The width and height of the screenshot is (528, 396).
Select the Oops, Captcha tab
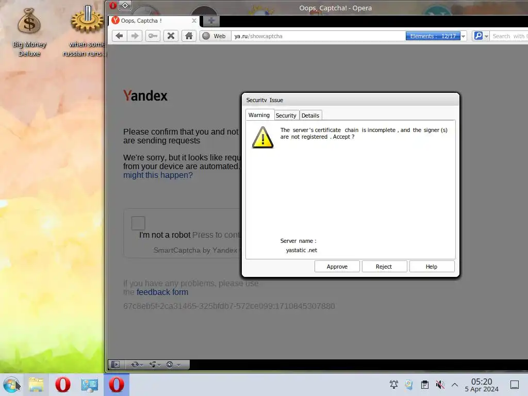click(x=154, y=21)
